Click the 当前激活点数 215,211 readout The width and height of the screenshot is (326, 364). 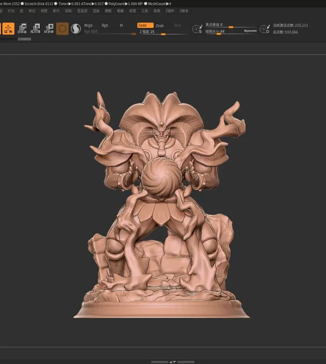point(290,25)
